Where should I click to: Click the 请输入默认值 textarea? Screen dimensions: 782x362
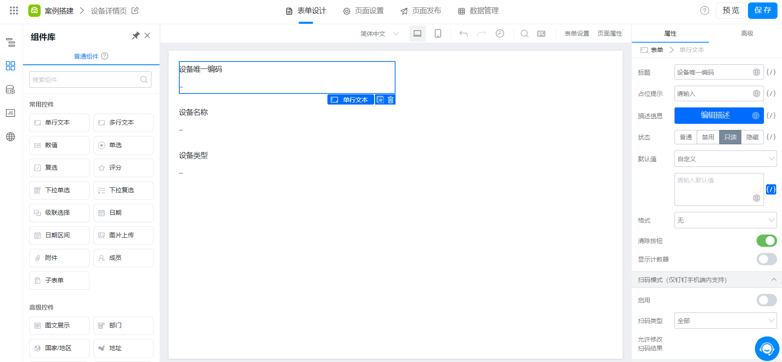pyautogui.click(x=719, y=189)
